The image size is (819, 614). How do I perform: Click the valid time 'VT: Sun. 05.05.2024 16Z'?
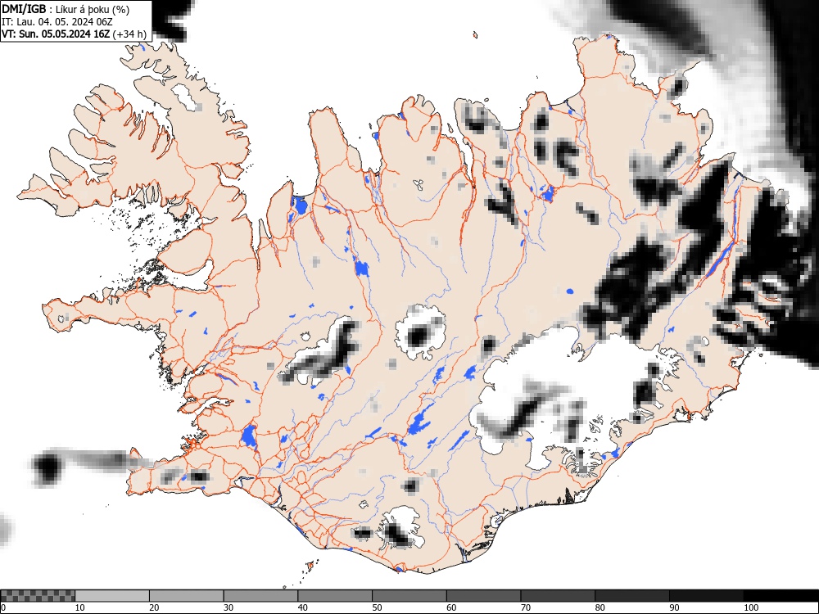[x=56, y=34]
